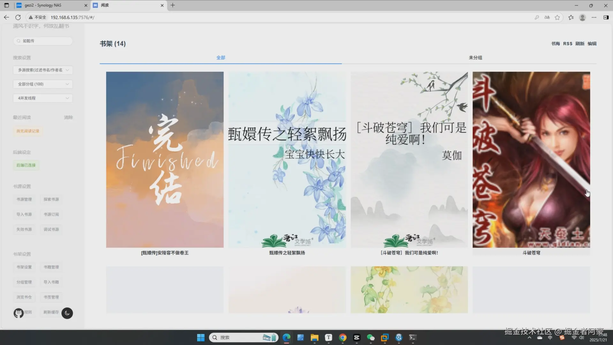Expand the 4并发线程 concurrency dropdown
Screen dimensions: 613x345
pyautogui.click(x=43, y=98)
